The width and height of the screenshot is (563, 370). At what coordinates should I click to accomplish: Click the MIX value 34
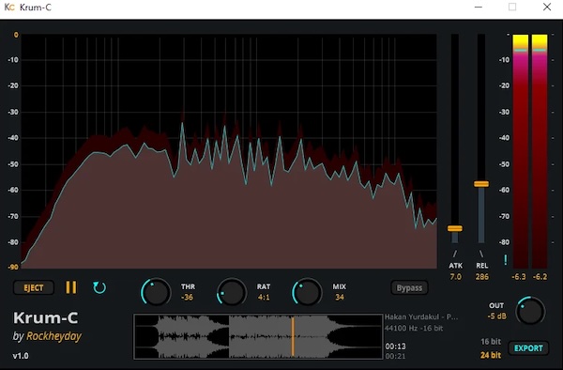point(340,297)
